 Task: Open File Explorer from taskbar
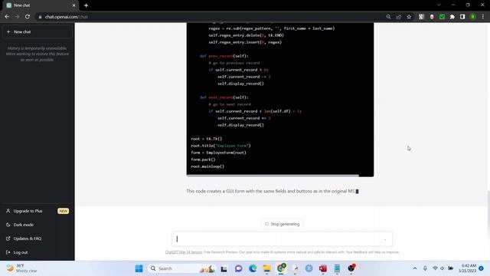267,268
